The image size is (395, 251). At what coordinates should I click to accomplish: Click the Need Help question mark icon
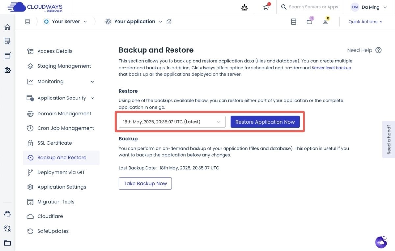coord(379,50)
